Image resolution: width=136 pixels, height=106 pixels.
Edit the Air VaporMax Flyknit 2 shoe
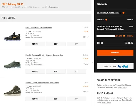pyautogui.click(x=56, y=71)
